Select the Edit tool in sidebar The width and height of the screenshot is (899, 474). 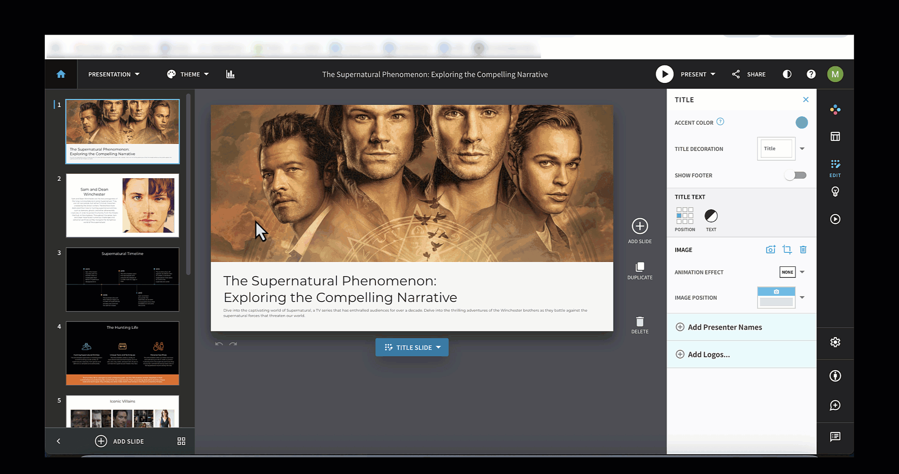tap(835, 168)
